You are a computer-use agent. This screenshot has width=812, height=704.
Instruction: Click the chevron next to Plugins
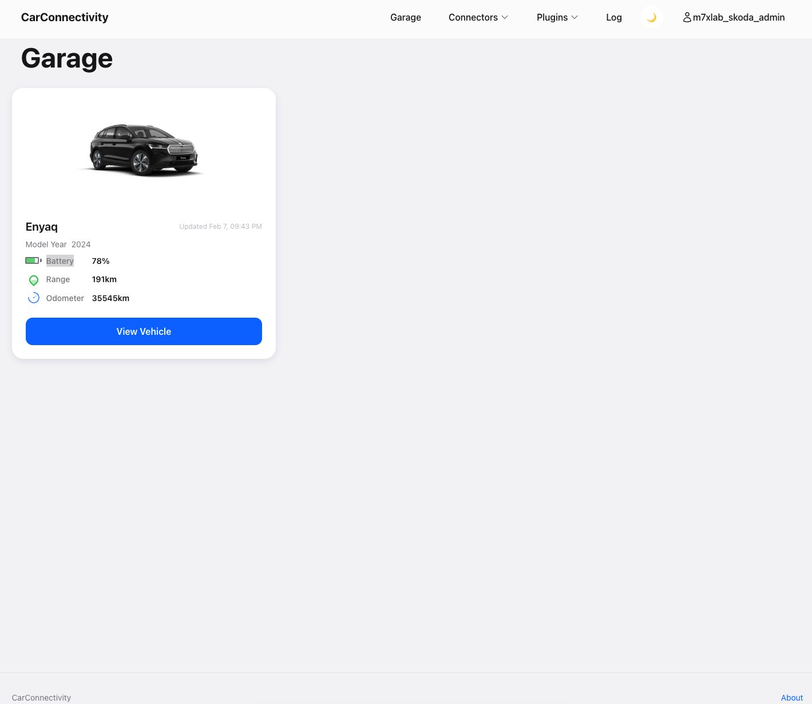(x=575, y=18)
